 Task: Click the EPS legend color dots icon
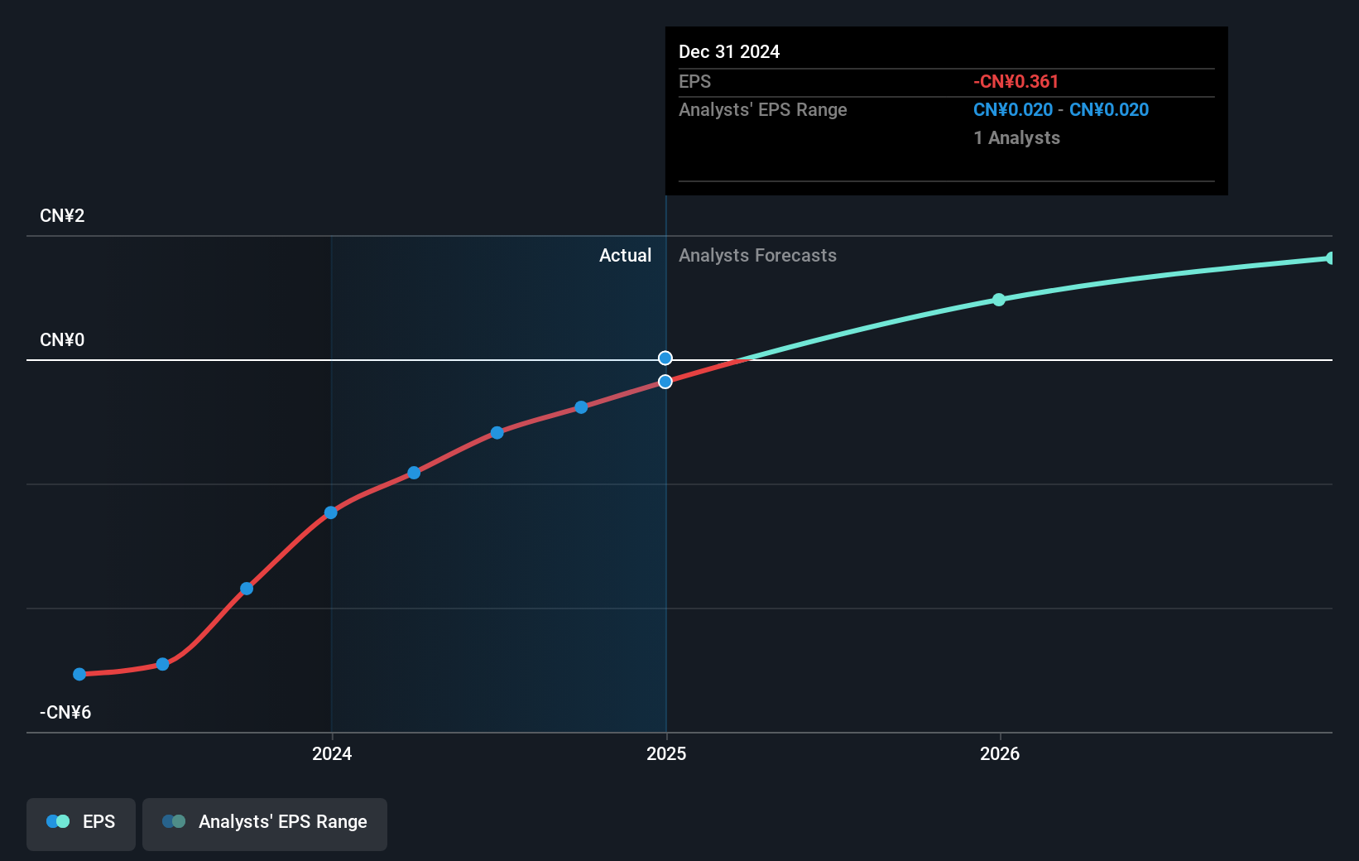pyautogui.click(x=58, y=821)
